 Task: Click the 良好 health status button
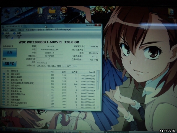[x=10, y=53]
